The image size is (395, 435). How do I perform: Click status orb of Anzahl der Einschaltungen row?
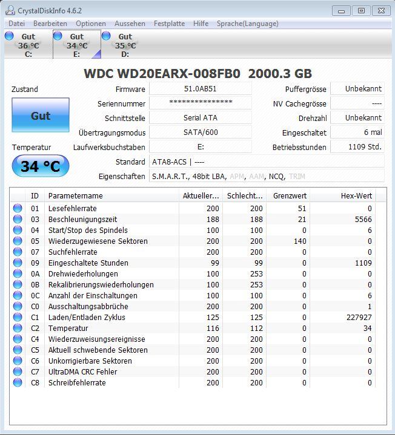click(x=18, y=295)
